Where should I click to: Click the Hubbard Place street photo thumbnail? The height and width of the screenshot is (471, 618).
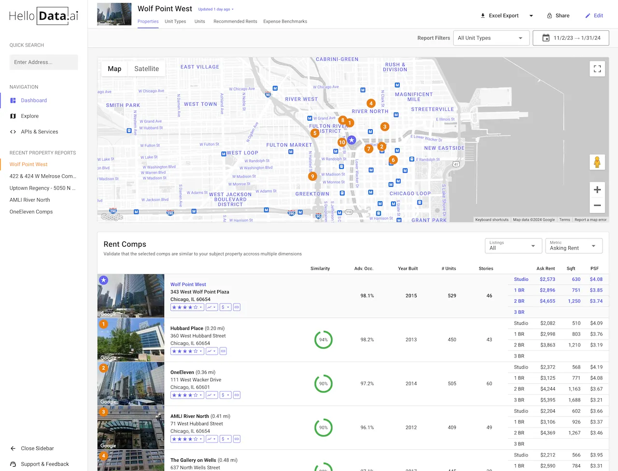click(x=131, y=340)
